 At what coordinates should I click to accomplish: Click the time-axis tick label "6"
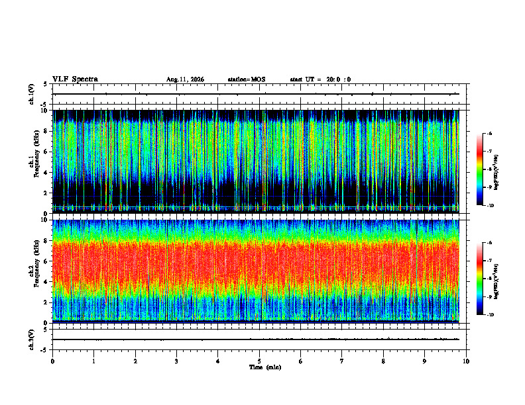pyautogui.click(x=301, y=361)
